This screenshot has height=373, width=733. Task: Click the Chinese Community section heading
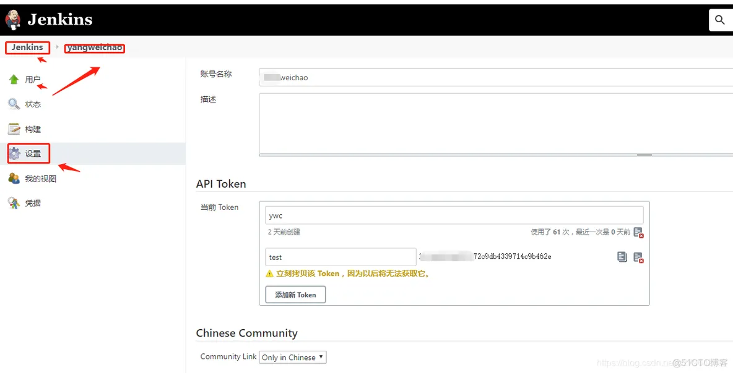coord(247,333)
